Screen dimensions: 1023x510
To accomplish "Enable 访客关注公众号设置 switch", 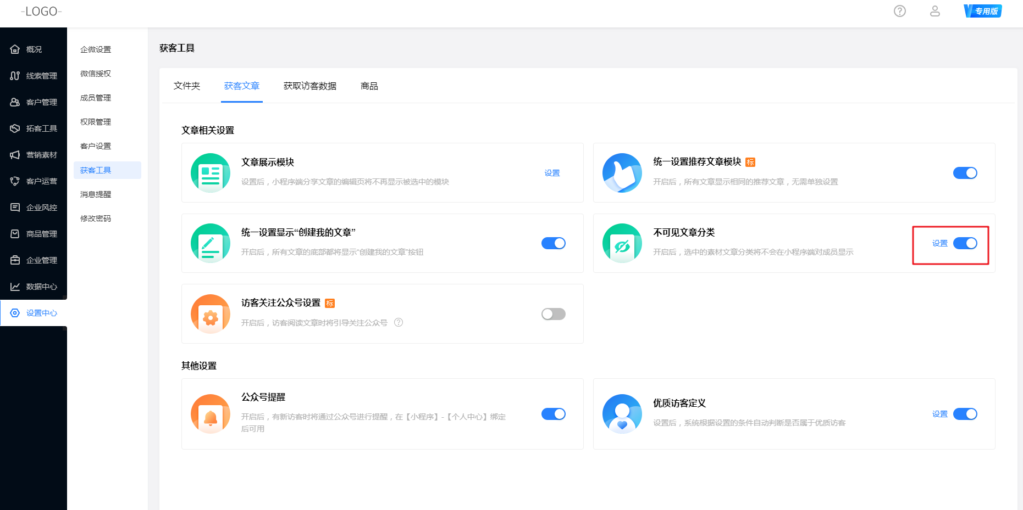I will [x=553, y=314].
